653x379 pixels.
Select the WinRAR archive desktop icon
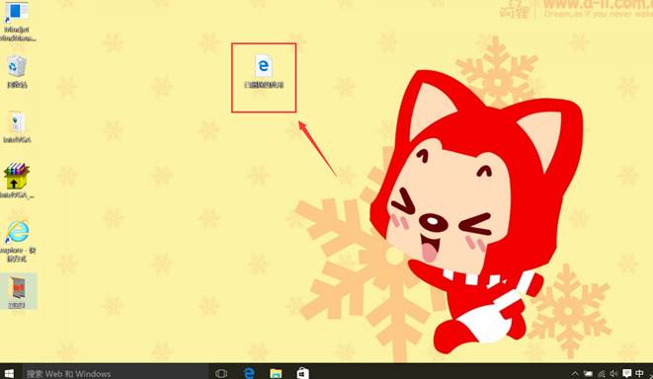point(16,177)
